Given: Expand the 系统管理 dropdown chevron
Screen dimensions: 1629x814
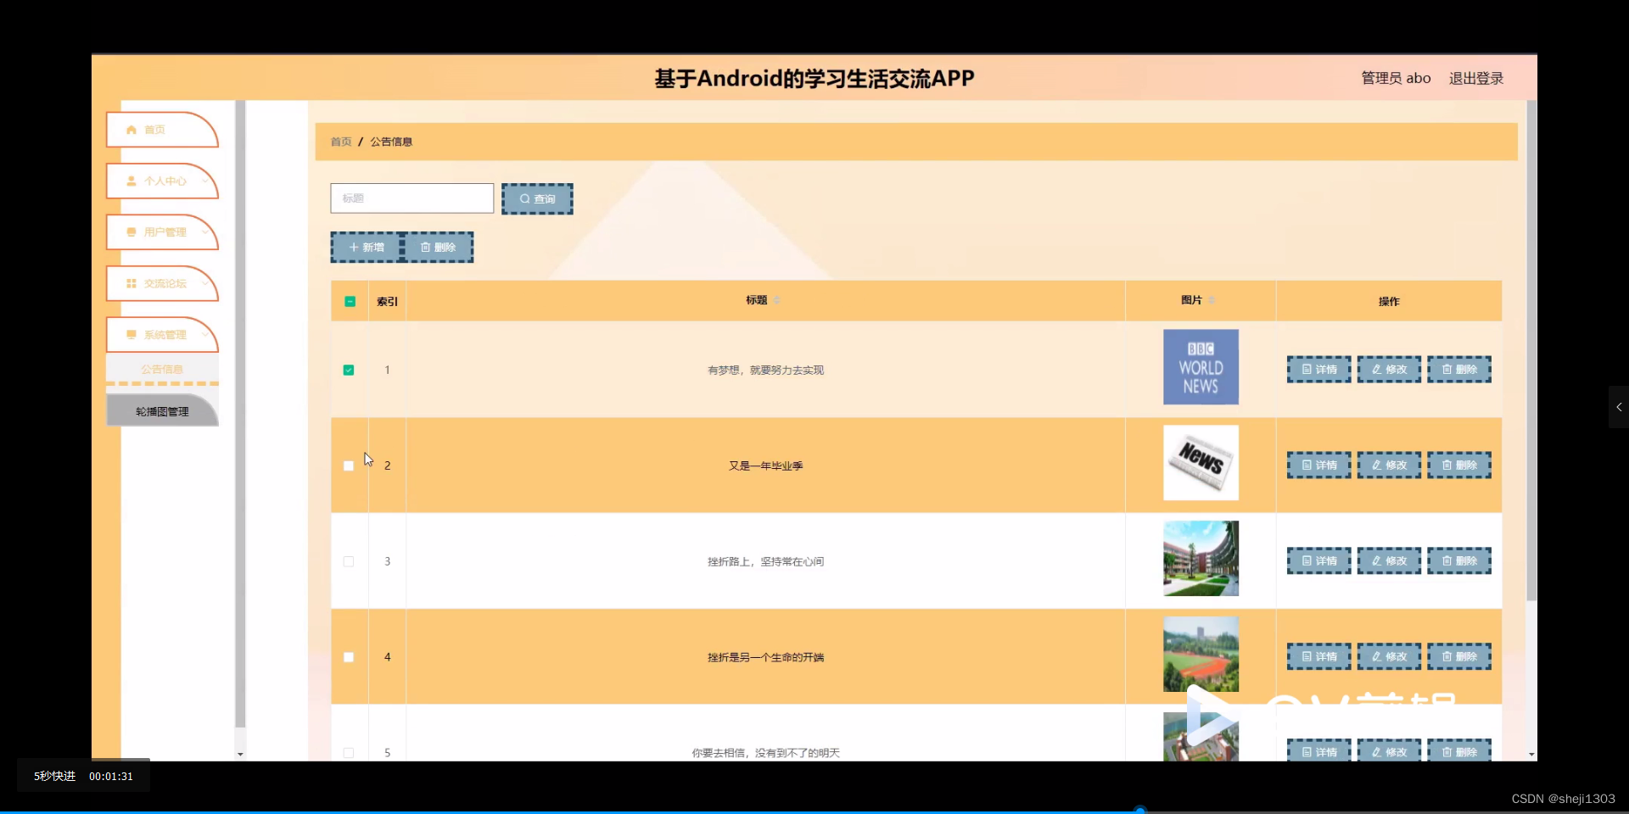Looking at the screenshot, I should pos(206,335).
